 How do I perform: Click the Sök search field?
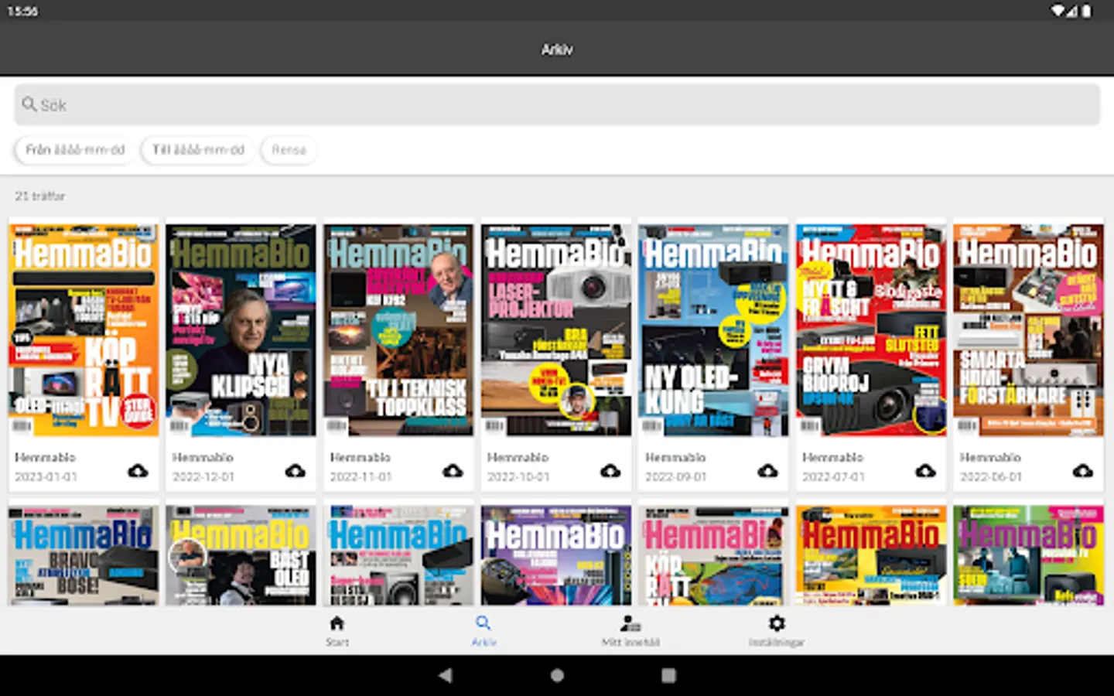(557, 104)
